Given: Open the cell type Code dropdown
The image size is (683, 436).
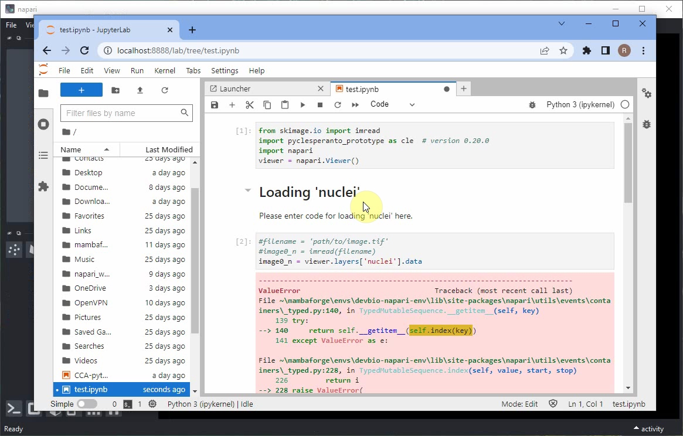Looking at the screenshot, I should [x=392, y=104].
